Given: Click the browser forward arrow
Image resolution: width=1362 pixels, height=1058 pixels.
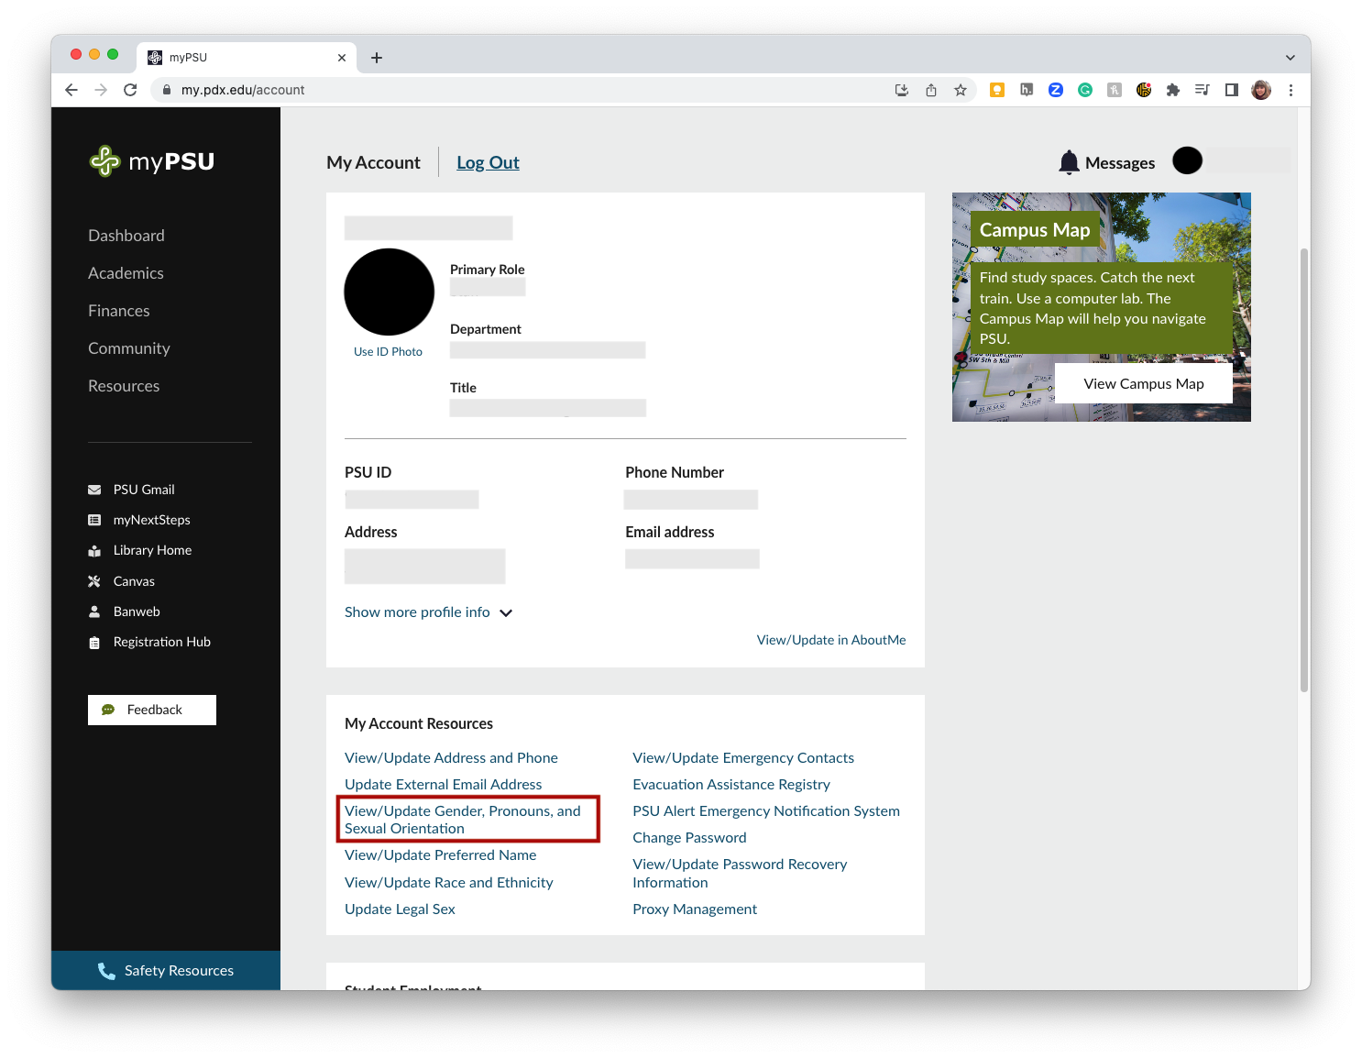Looking at the screenshot, I should tap(101, 90).
